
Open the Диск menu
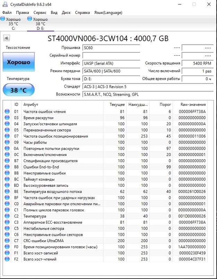66,13
